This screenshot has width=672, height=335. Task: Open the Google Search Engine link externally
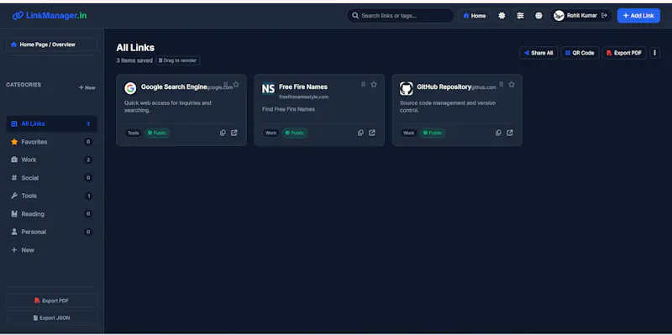[x=234, y=133]
